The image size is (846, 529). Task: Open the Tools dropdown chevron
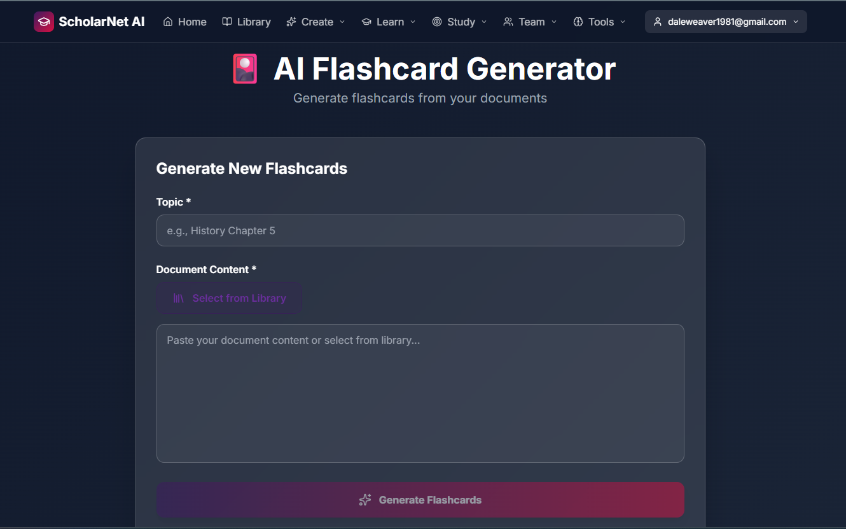point(622,22)
